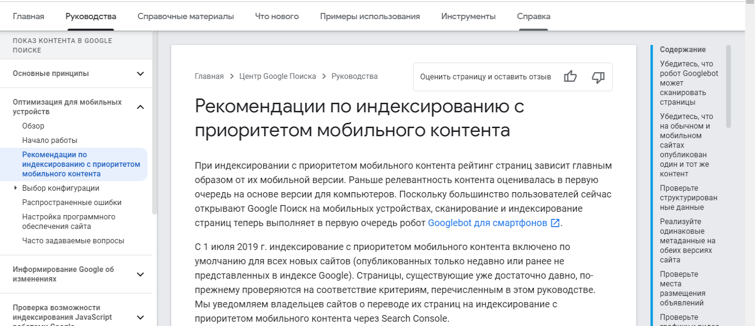This screenshot has height=326, width=755.
Task: Collapse Оптимизация для мобильных устройств section
Action: pyautogui.click(x=140, y=107)
